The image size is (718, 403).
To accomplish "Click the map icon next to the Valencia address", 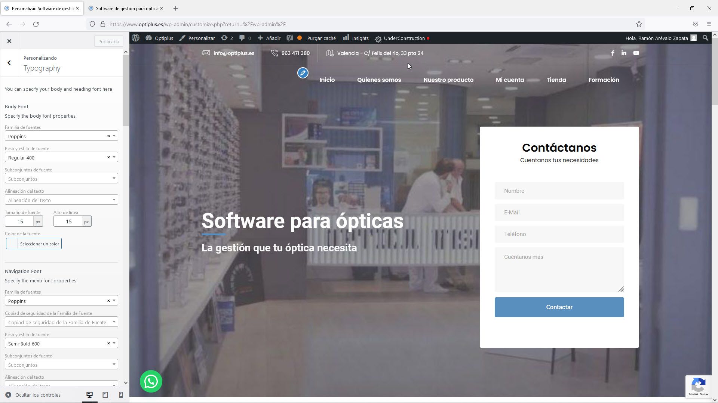I will 330,53.
